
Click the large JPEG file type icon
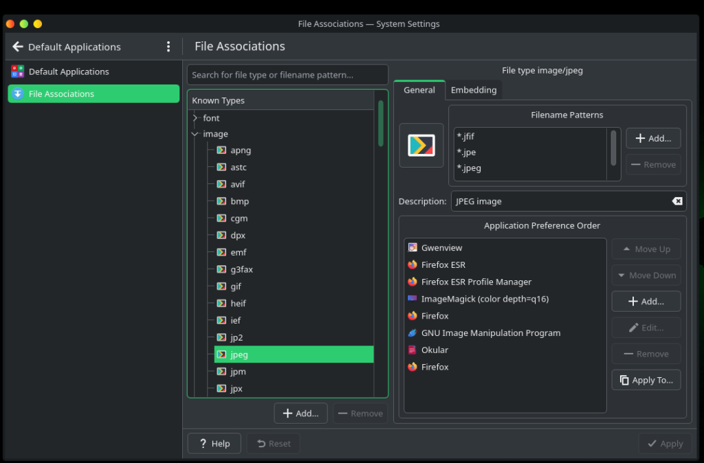click(x=421, y=145)
